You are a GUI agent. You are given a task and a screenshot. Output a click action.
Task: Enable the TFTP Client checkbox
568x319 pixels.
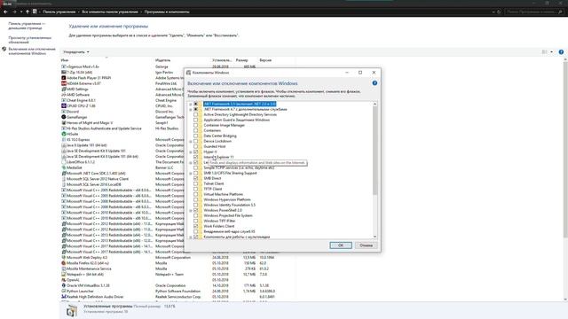(195, 189)
